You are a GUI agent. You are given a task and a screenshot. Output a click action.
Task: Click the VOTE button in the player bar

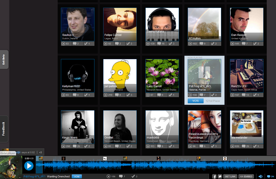[x=77, y=177]
